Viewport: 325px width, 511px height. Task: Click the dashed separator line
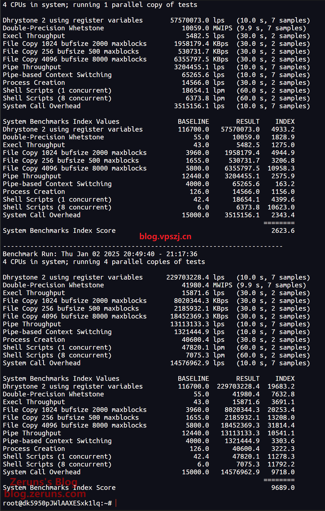click(x=143, y=246)
